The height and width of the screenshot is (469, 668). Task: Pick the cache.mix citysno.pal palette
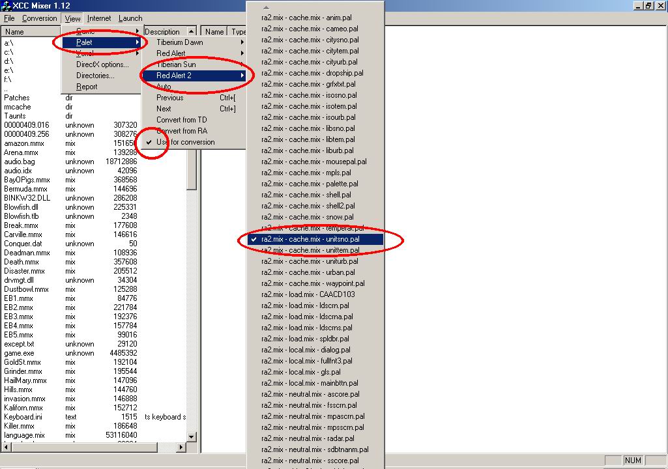click(315, 40)
